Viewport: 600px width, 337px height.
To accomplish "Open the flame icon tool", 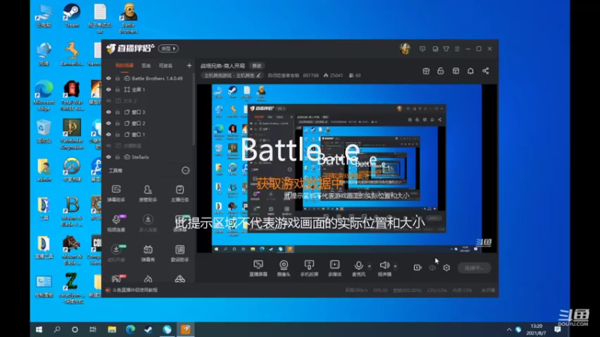I will [148, 279].
